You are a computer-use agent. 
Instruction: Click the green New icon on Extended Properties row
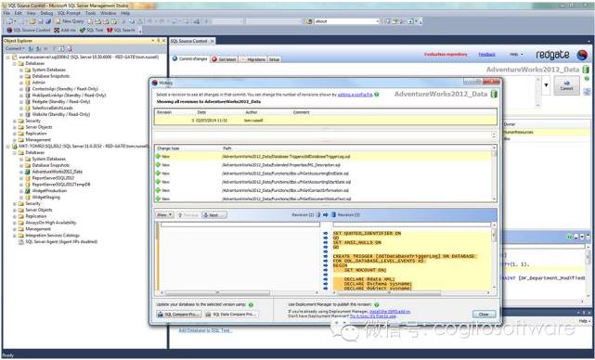pos(158,165)
